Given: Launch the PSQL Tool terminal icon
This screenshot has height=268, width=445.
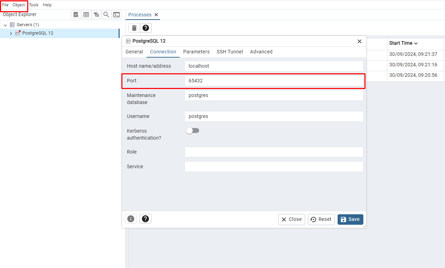Looking at the screenshot, I should point(116,15).
